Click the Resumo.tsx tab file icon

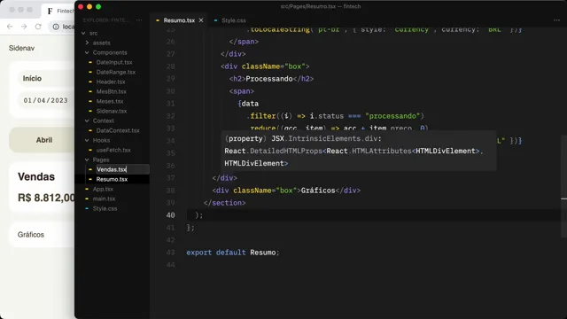coord(158,20)
